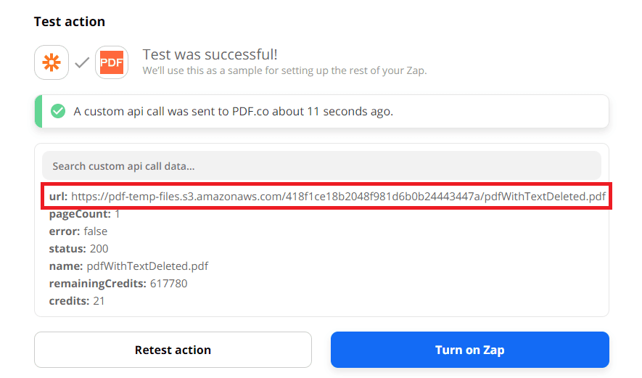
Task: Click the orange Zapier trigger icon
Action: click(x=52, y=63)
